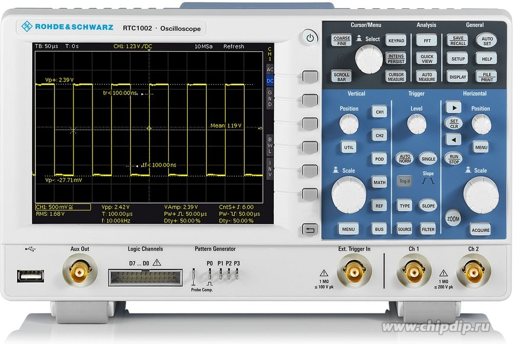Click the QUICK VIEW button
Image resolution: width=513 pixels, height=344 pixels.
tap(427, 58)
